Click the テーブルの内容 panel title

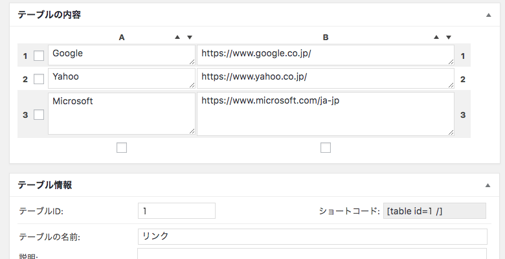[x=49, y=15]
